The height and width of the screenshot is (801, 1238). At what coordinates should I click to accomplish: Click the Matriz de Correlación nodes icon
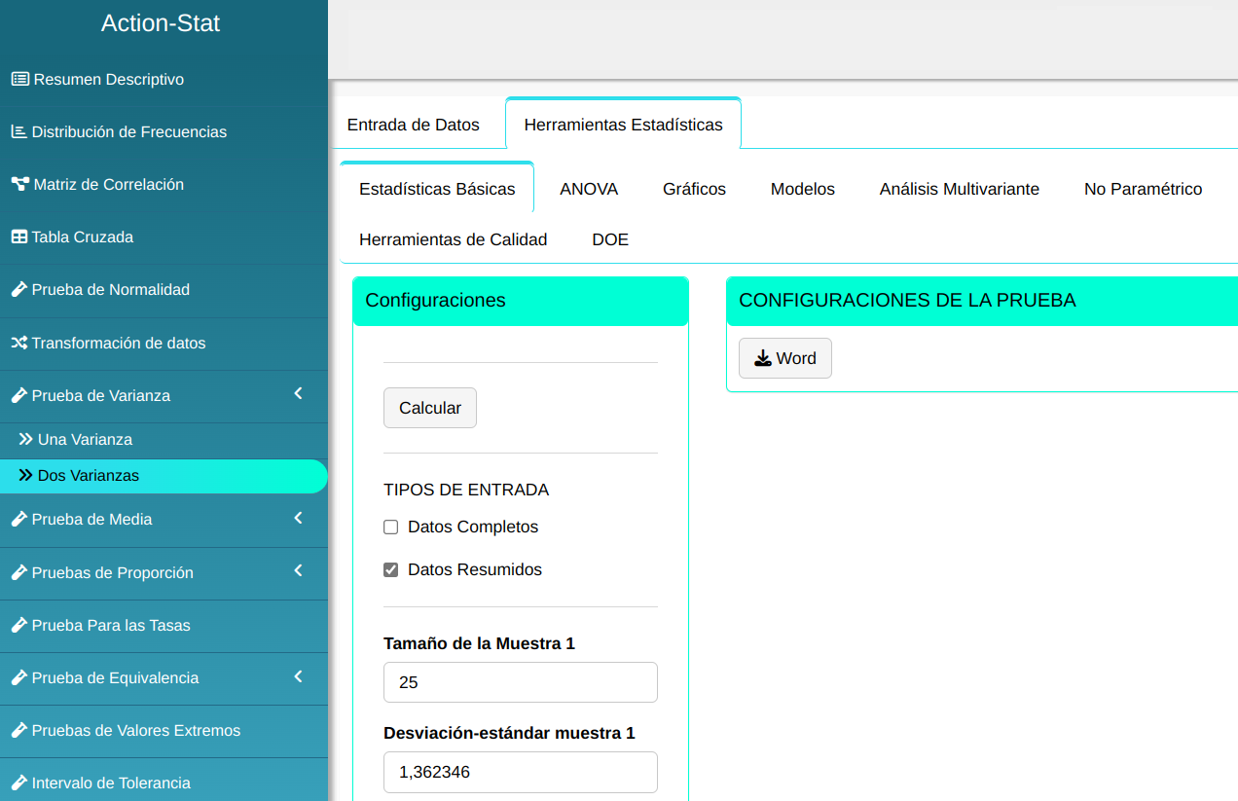[x=19, y=184]
